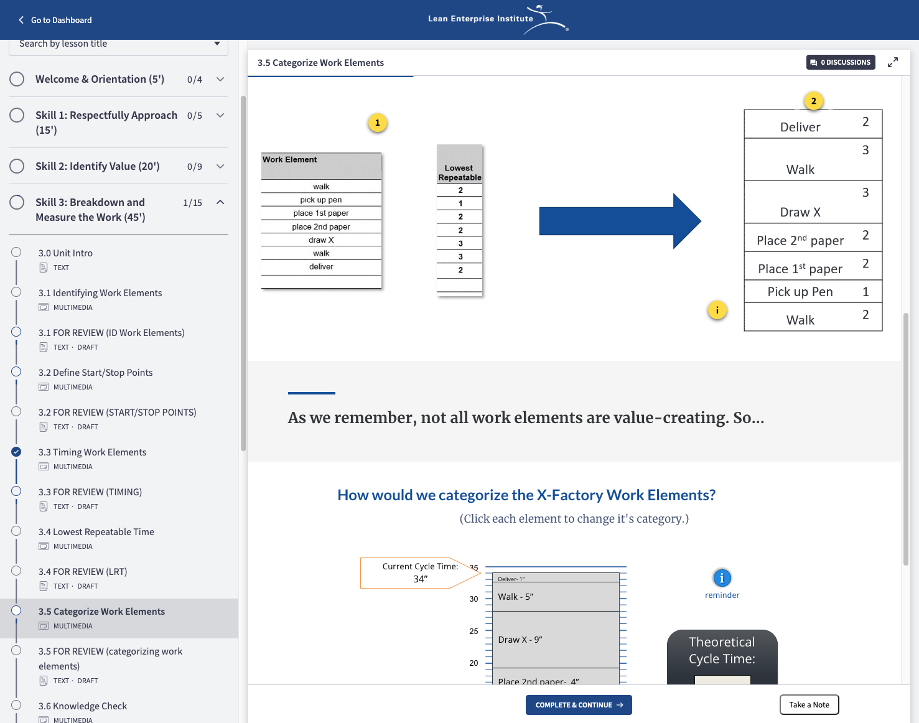Click the Take a Note button
This screenshot has height=723, width=919.
[809, 704]
